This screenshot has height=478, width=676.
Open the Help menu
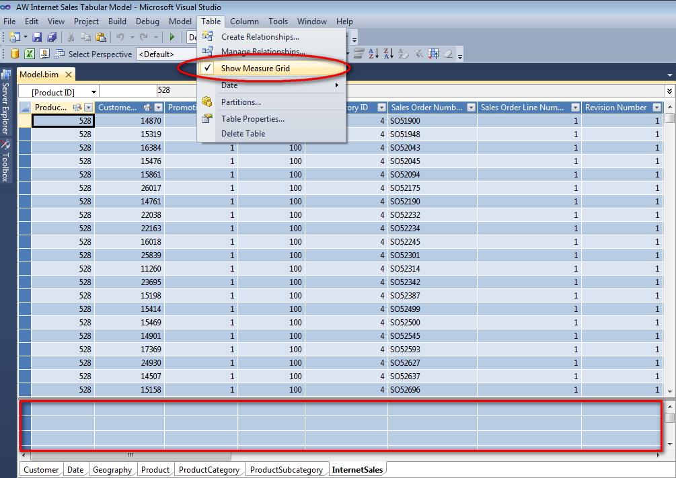(x=344, y=21)
